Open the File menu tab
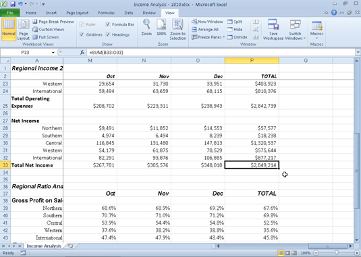The image size is (361, 257). pos(10,13)
